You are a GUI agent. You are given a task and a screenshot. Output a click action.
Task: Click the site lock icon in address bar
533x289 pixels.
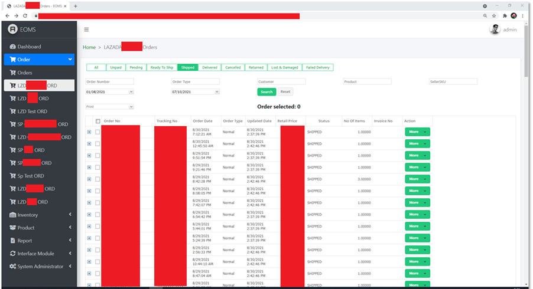point(35,15)
